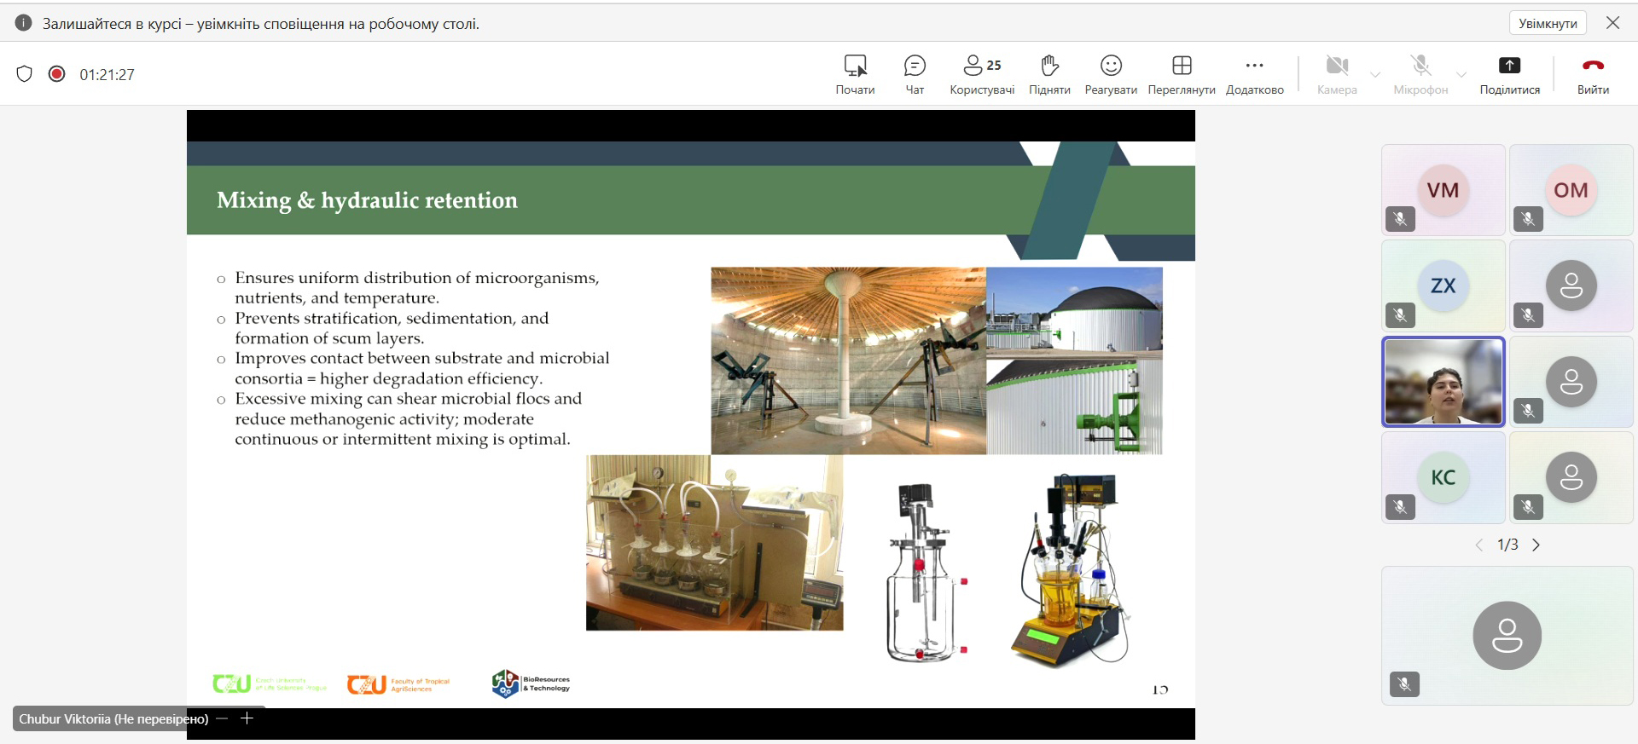Click the Share screen (Поділитися) icon
This screenshot has width=1638, height=744.
1509,66
